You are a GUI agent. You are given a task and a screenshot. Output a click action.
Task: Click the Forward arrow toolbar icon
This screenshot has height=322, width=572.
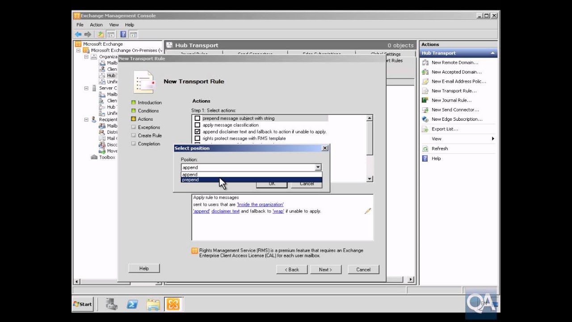pos(88,34)
